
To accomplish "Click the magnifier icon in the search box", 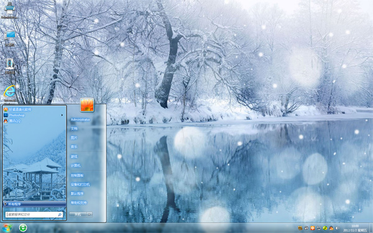I will click(60, 214).
